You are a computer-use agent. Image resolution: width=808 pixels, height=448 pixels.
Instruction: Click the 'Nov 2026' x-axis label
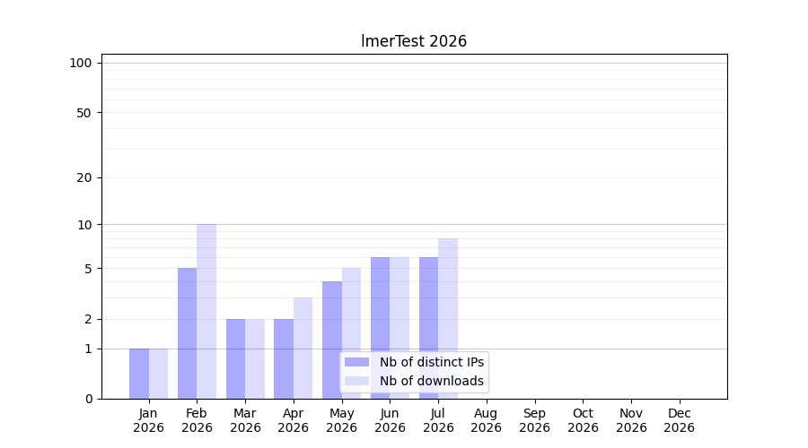(632, 421)
